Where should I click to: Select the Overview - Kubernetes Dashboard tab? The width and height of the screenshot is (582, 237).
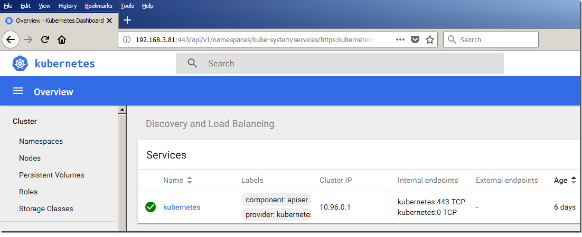pos(59,21)
